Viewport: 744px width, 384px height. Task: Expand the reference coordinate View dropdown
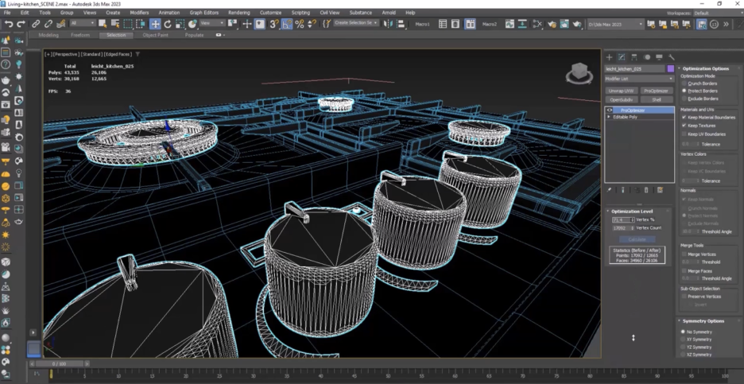pos(212,24)
